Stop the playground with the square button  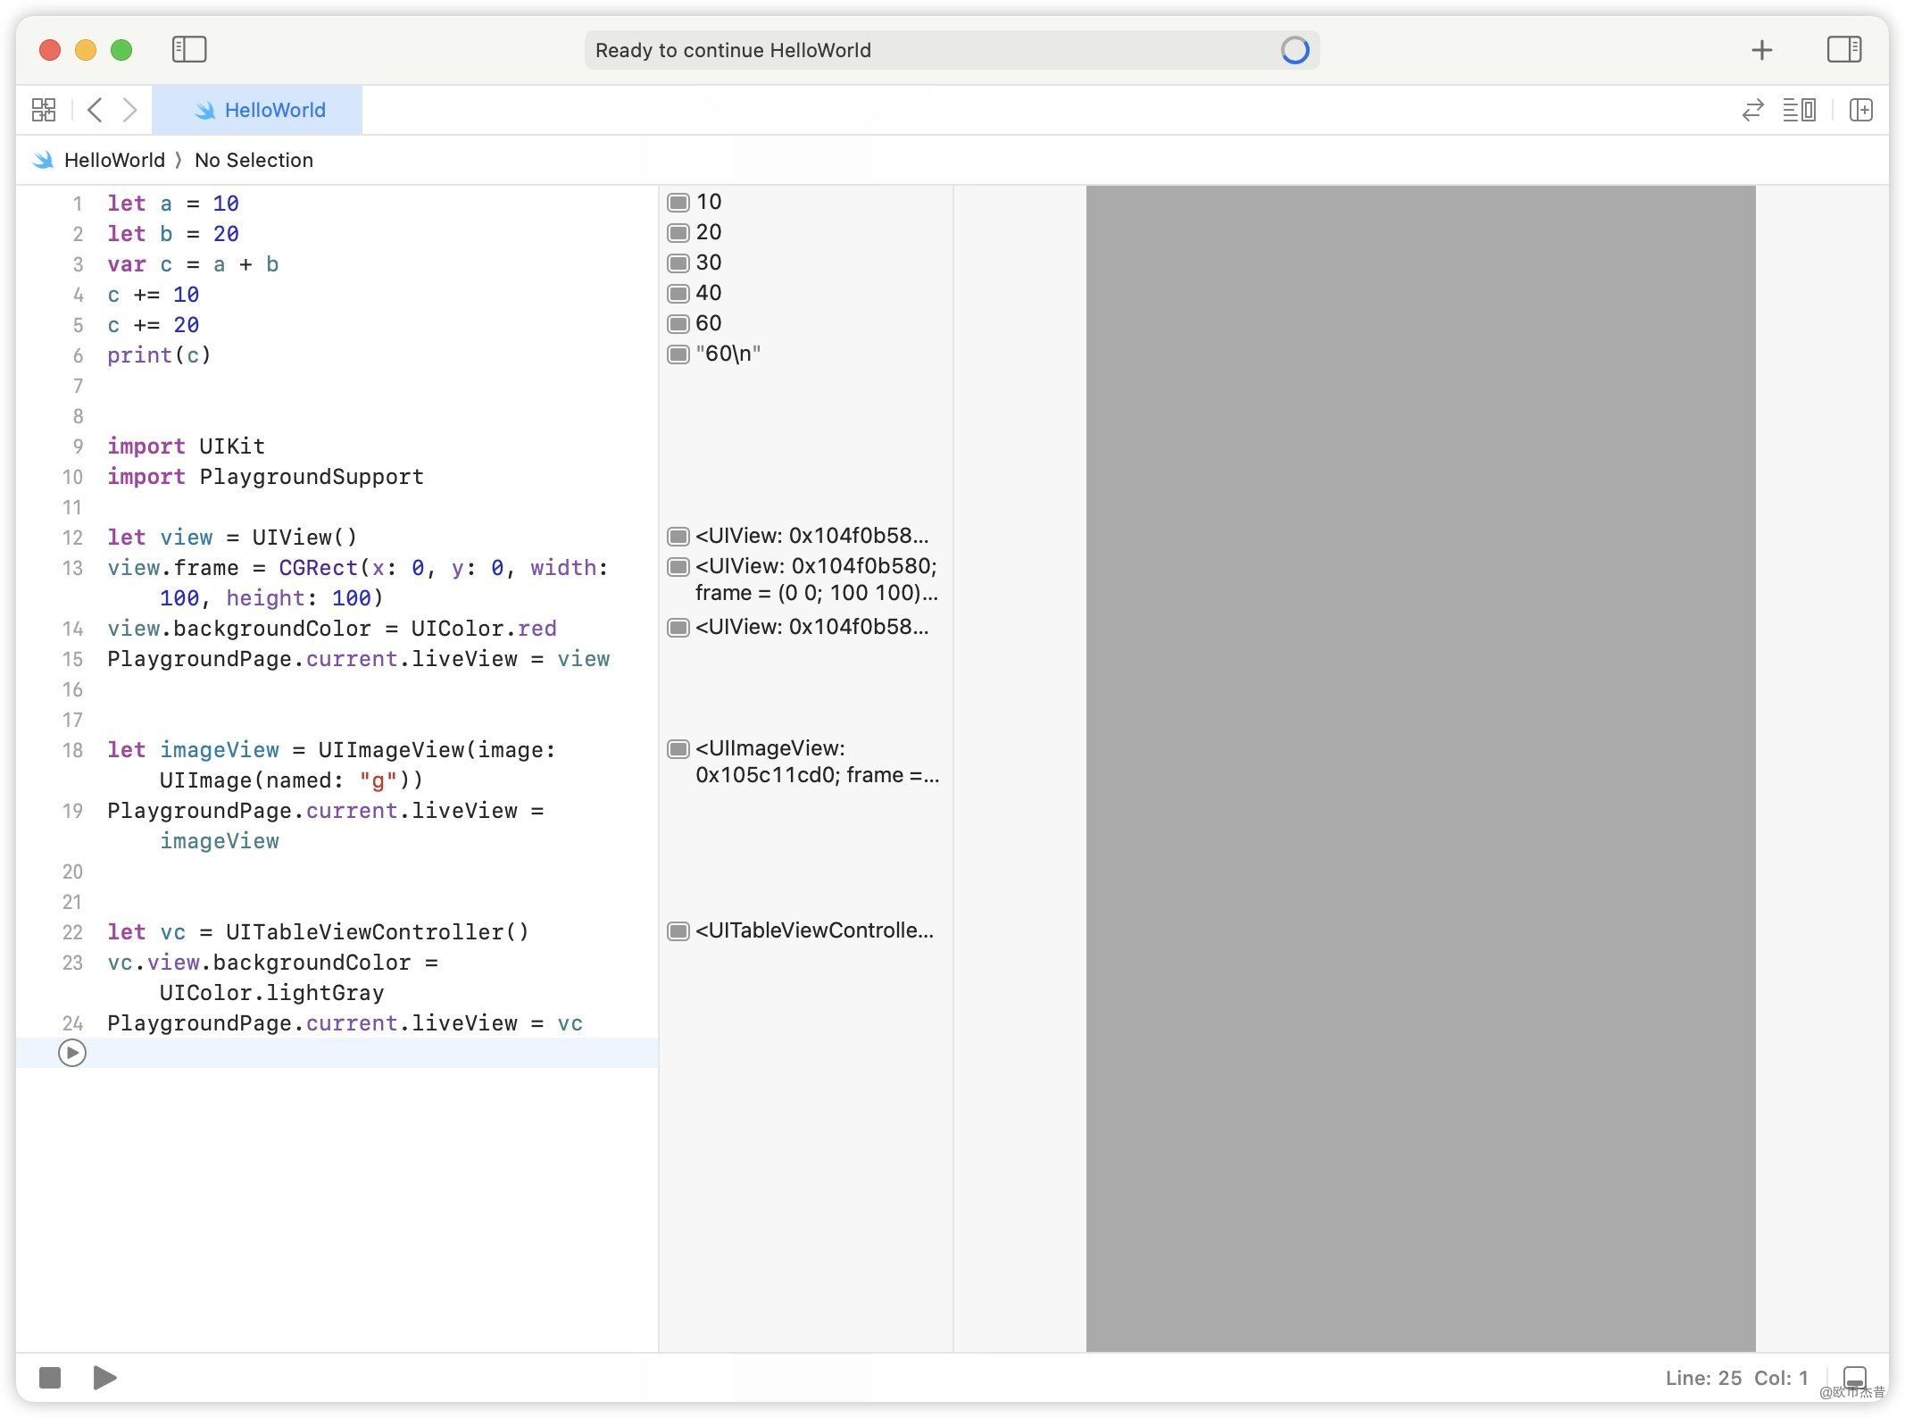click(50, 1378)
